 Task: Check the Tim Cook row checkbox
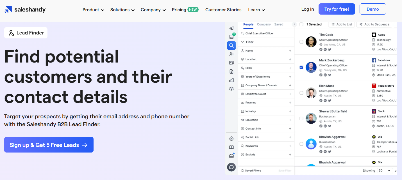301,42
